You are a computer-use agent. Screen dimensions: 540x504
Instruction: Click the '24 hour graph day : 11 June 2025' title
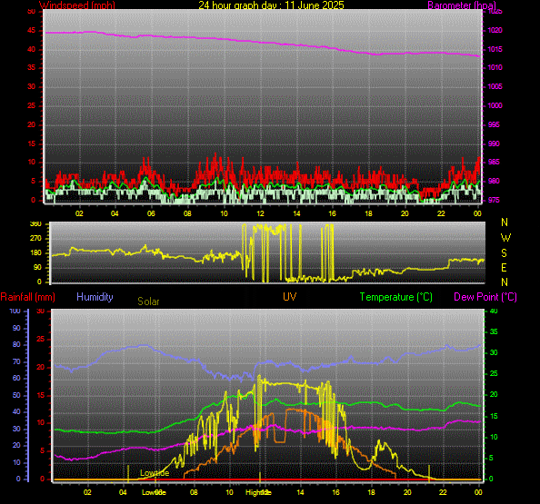(x=271, y=5)
